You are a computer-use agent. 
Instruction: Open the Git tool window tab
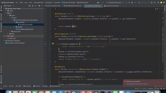pos(5,86)
